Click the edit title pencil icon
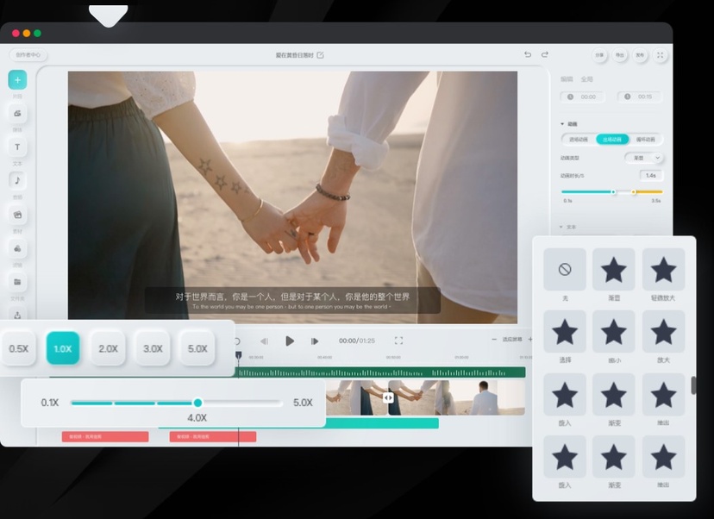 coord(320,55)
